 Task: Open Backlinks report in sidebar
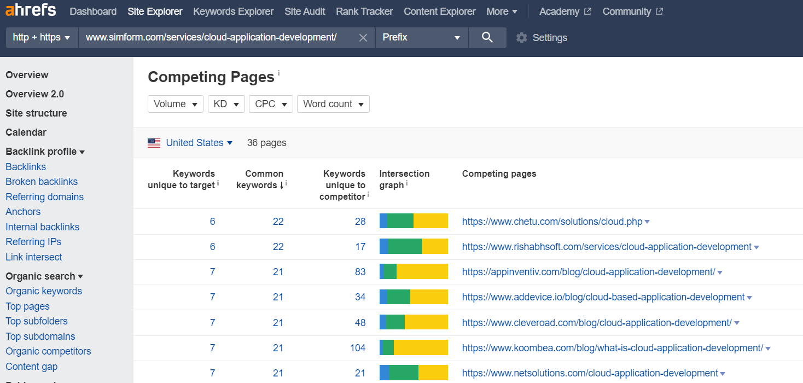tap(26, 167)
